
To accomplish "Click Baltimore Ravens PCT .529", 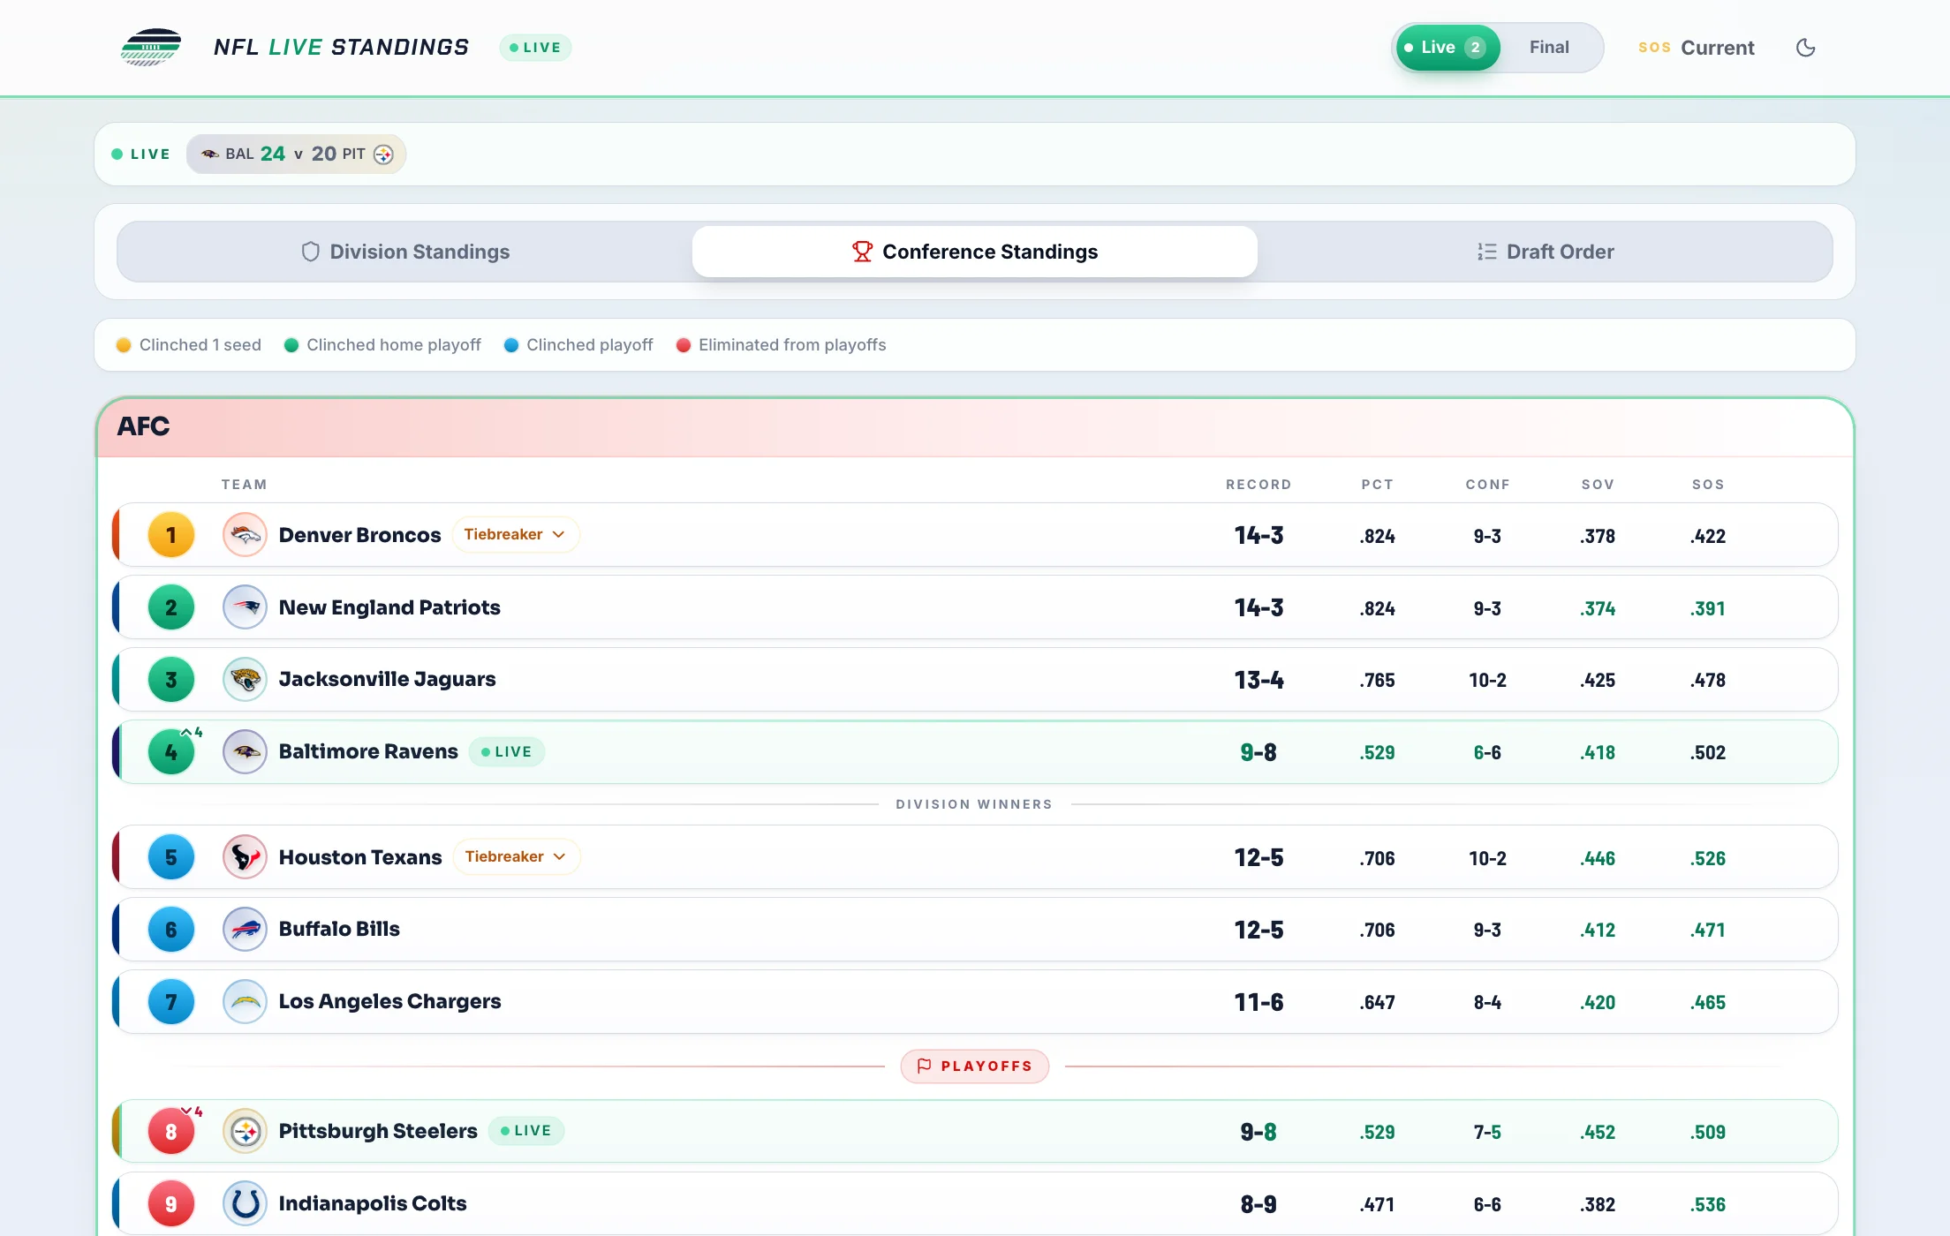I will (x=1377, y=753).
